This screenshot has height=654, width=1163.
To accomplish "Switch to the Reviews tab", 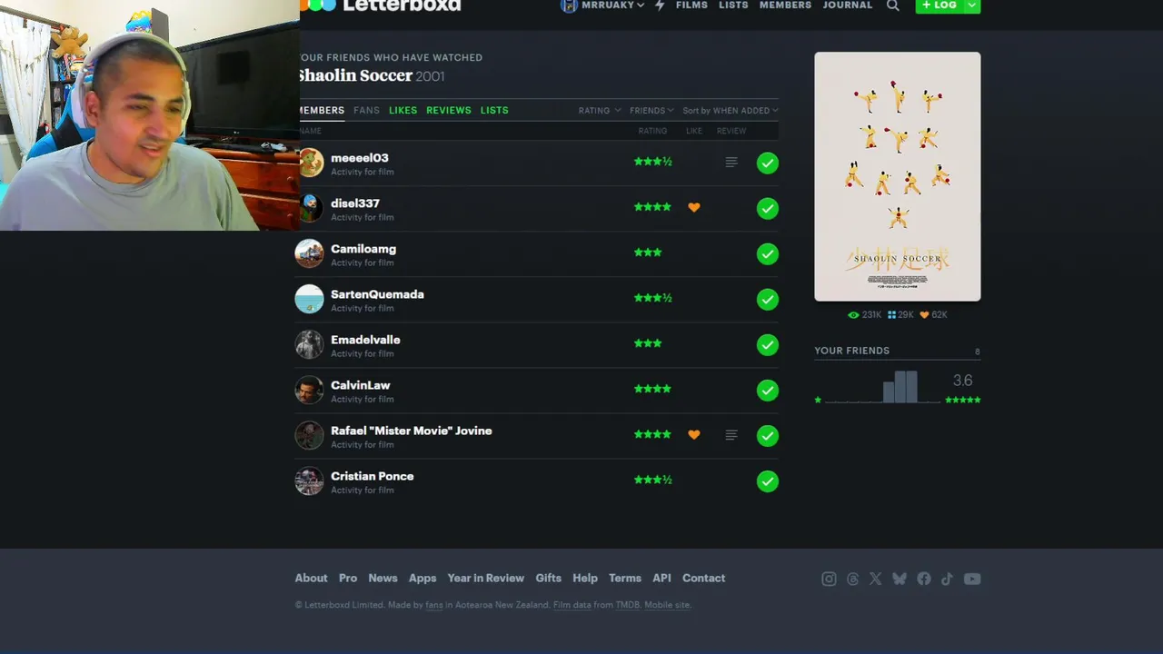I will pos(449,111).
